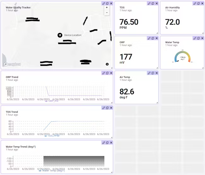Copy the TDS Trend chart widget
This screenshot has height=175, width=205.
(x=107, y=108)
